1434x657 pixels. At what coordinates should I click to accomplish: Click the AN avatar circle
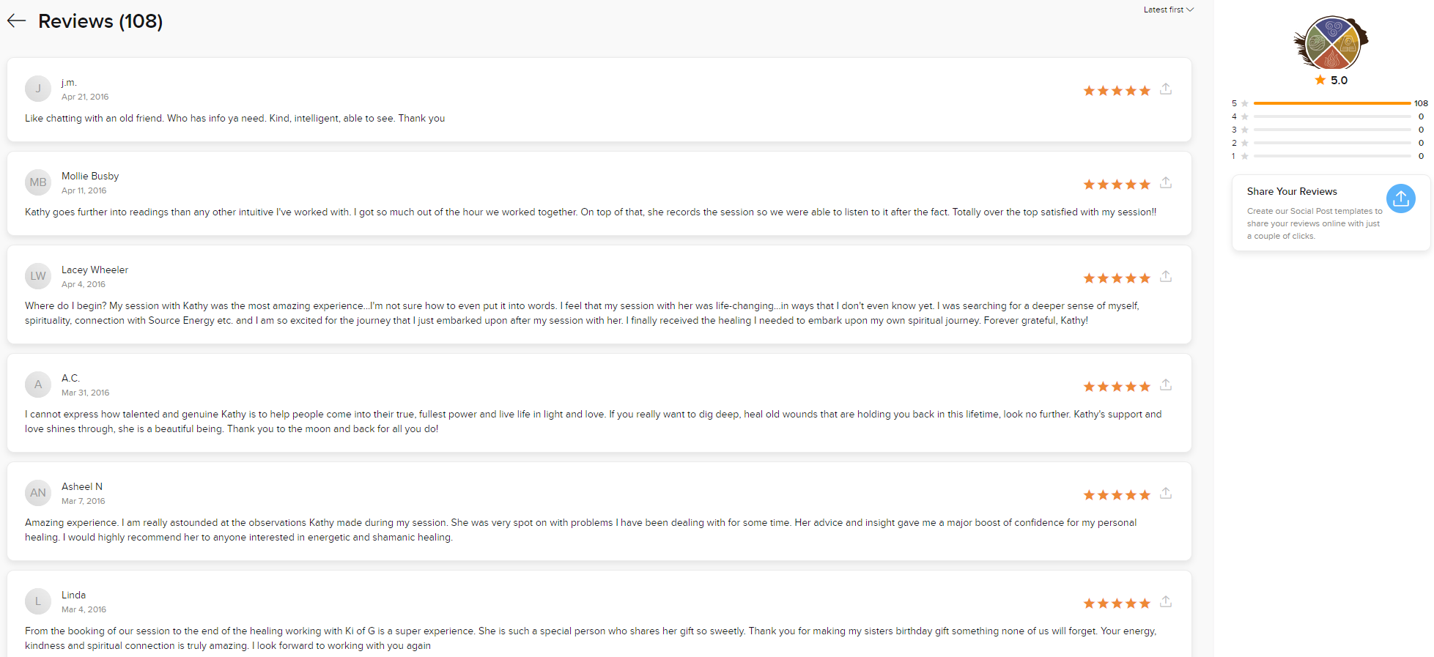click(x=38, y=493)
